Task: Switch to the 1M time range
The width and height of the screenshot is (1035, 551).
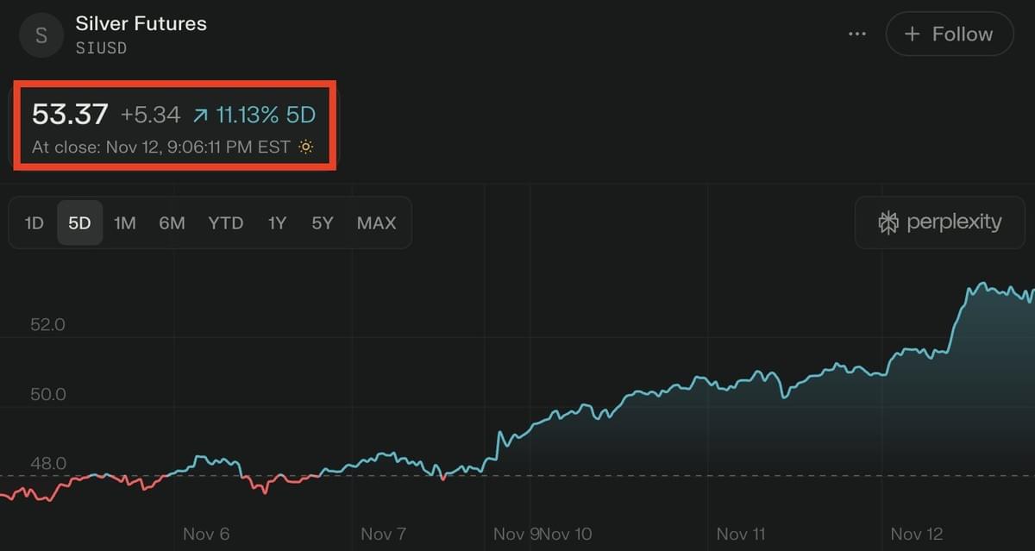Action: pos(125,223)
